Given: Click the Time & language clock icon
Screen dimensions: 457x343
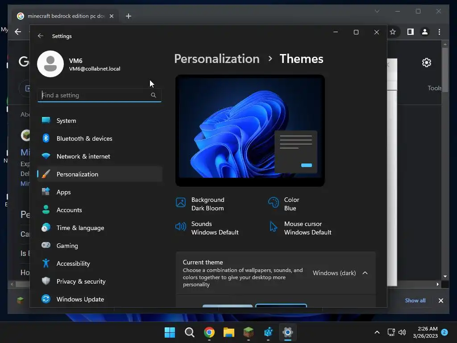Looking at the screenshot, I should (46, 227).
